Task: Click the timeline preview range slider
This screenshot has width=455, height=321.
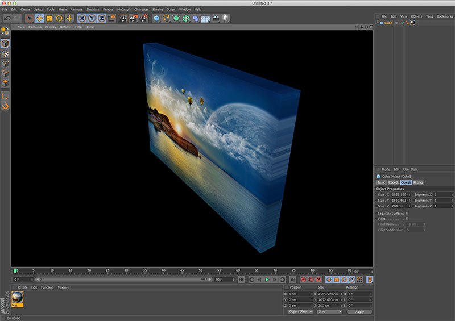Action: (x=123, y=280)
